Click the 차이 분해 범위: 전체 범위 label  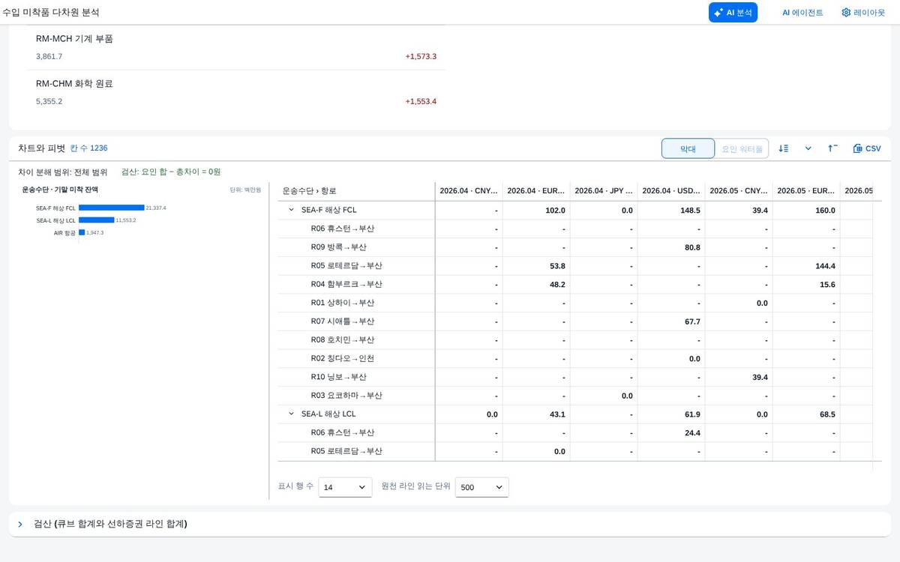point(63,172)
